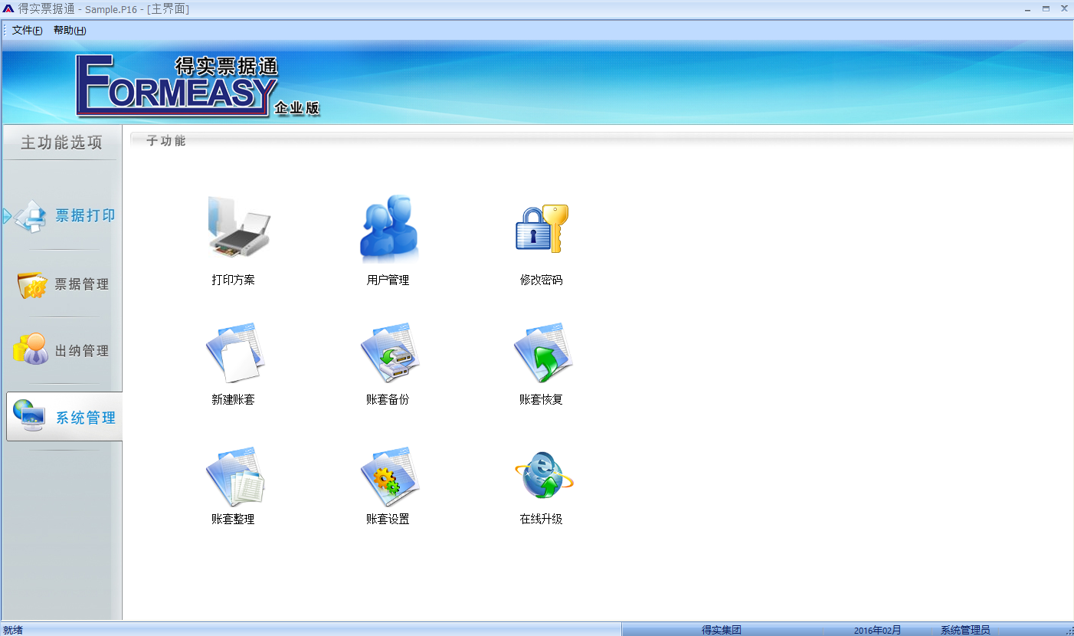The image size is (1074, 636).
Task: Open the 帮助(H) menu
Action: coord(70,31)
